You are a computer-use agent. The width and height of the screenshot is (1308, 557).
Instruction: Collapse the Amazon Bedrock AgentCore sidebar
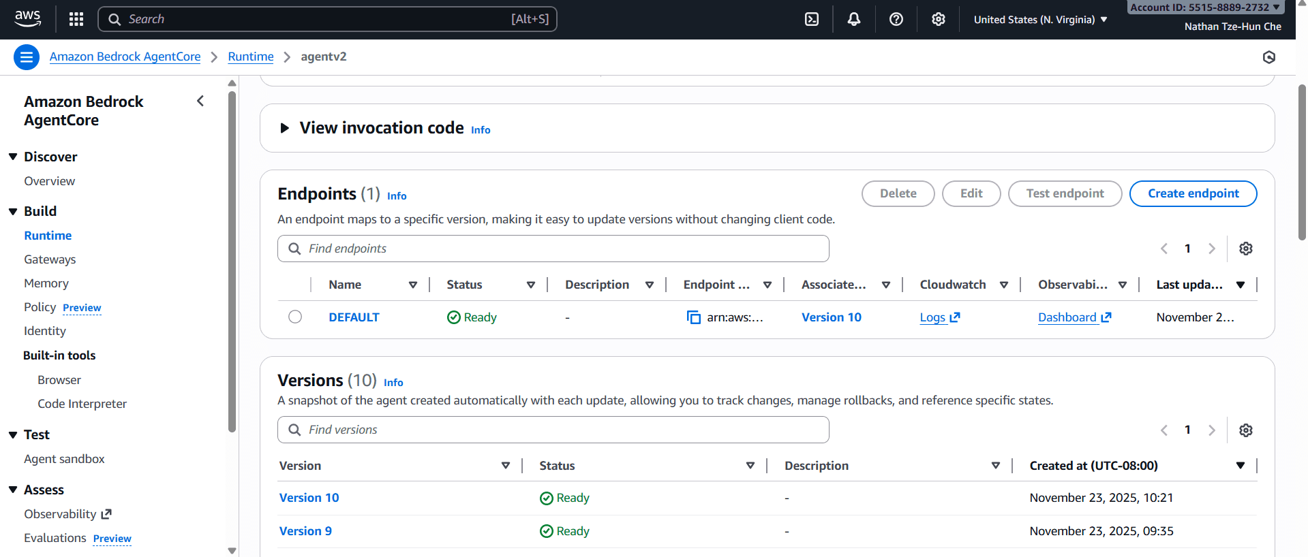200,101
